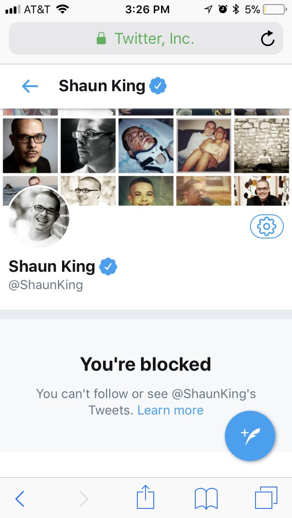Show open tabs with the tabs icon
The image size is (292, 518).
(266, 497)
